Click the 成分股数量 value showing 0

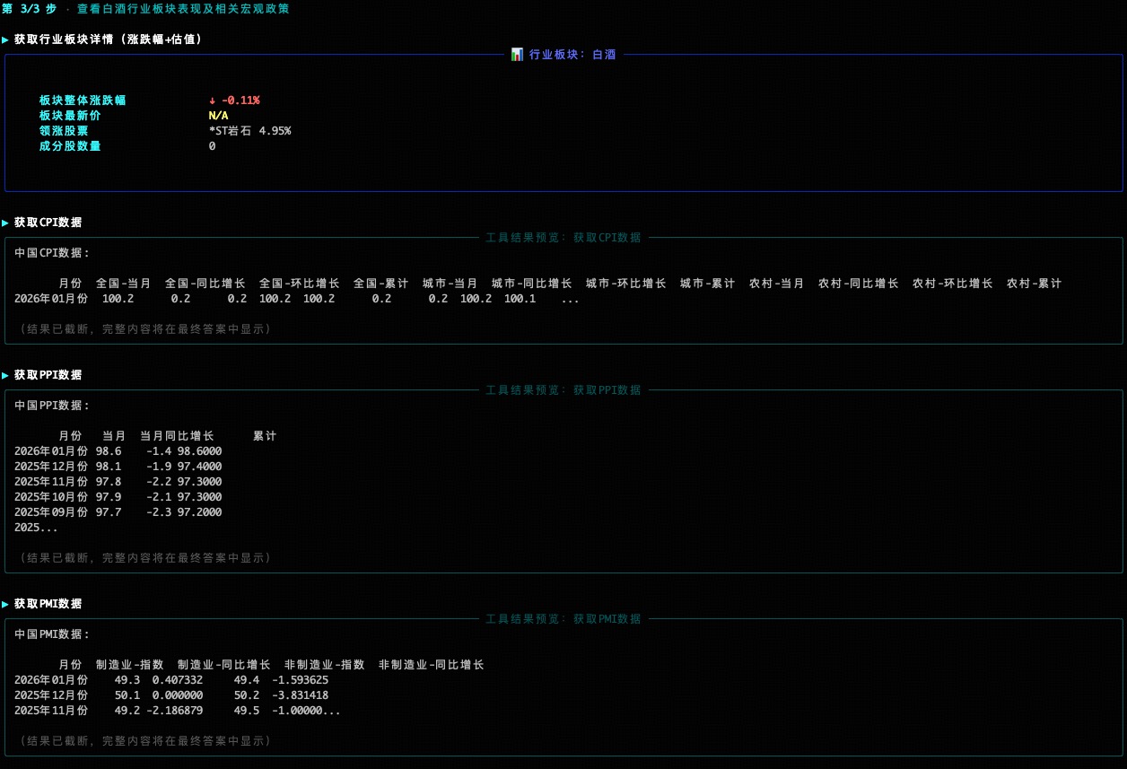click(213, 145)
